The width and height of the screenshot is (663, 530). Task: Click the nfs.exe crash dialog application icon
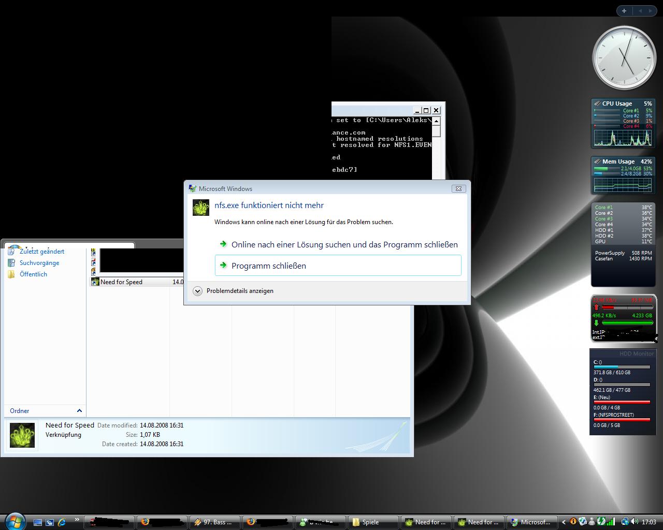[201, 208]
